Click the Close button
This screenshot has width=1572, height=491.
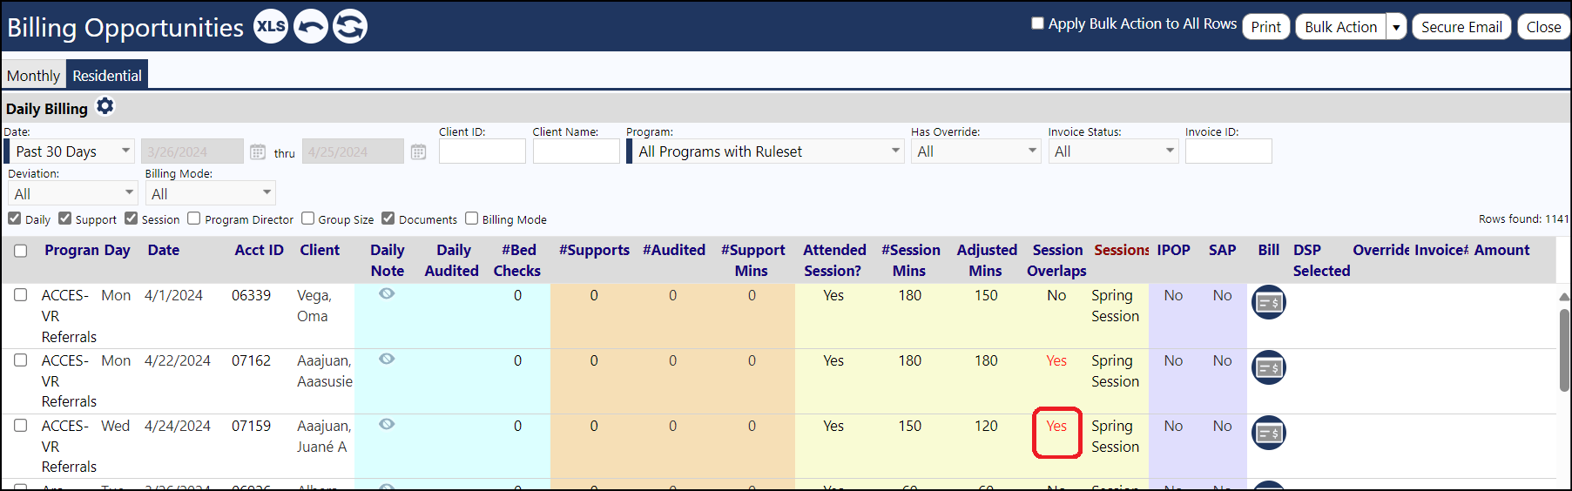1543,27
